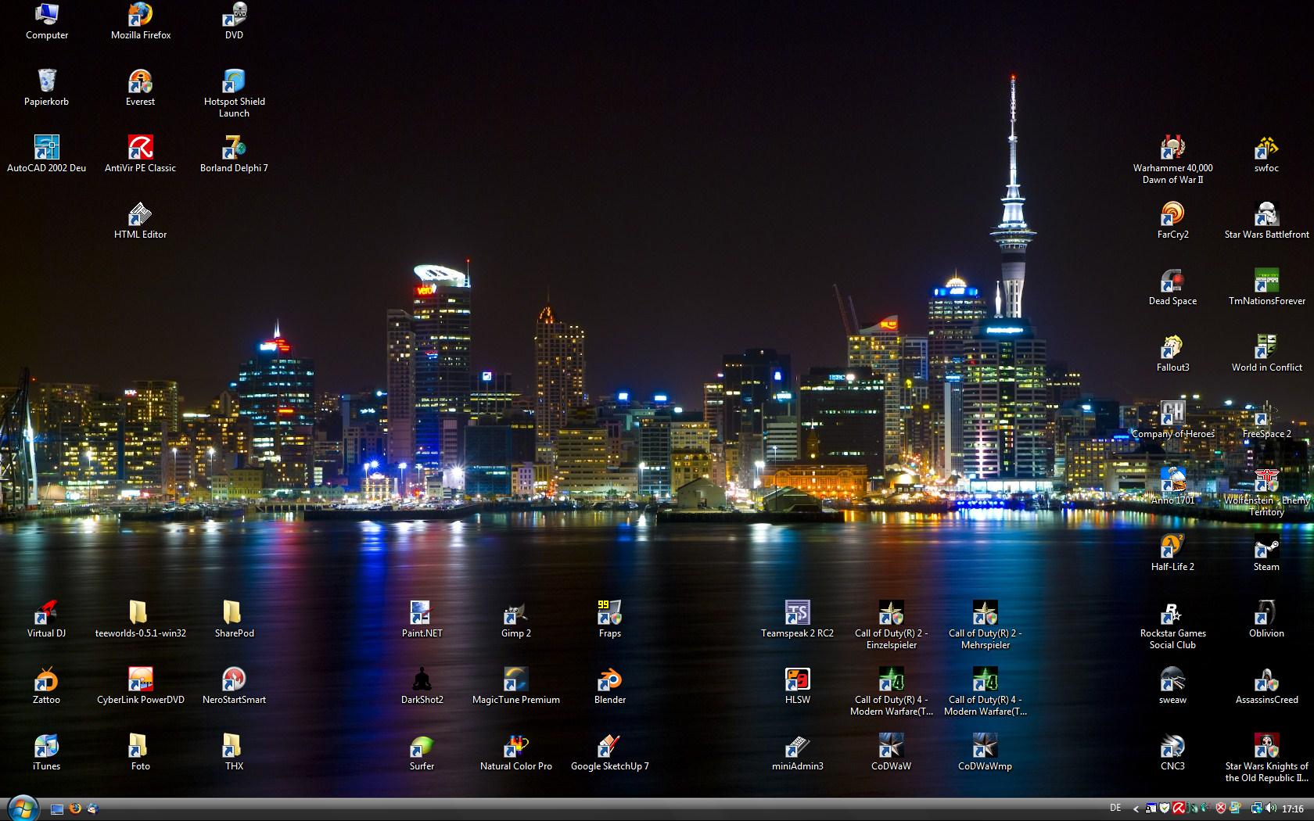The height and width of the screenshot is (821, 1314).
Task: Click the taskbar clock showing 17:16
Action: click(1293, 809)
